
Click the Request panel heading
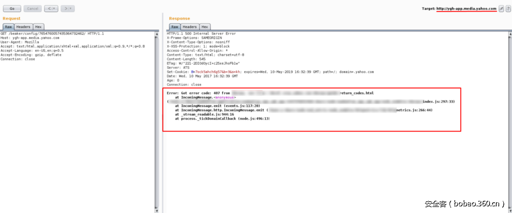(x=11, y=18)
